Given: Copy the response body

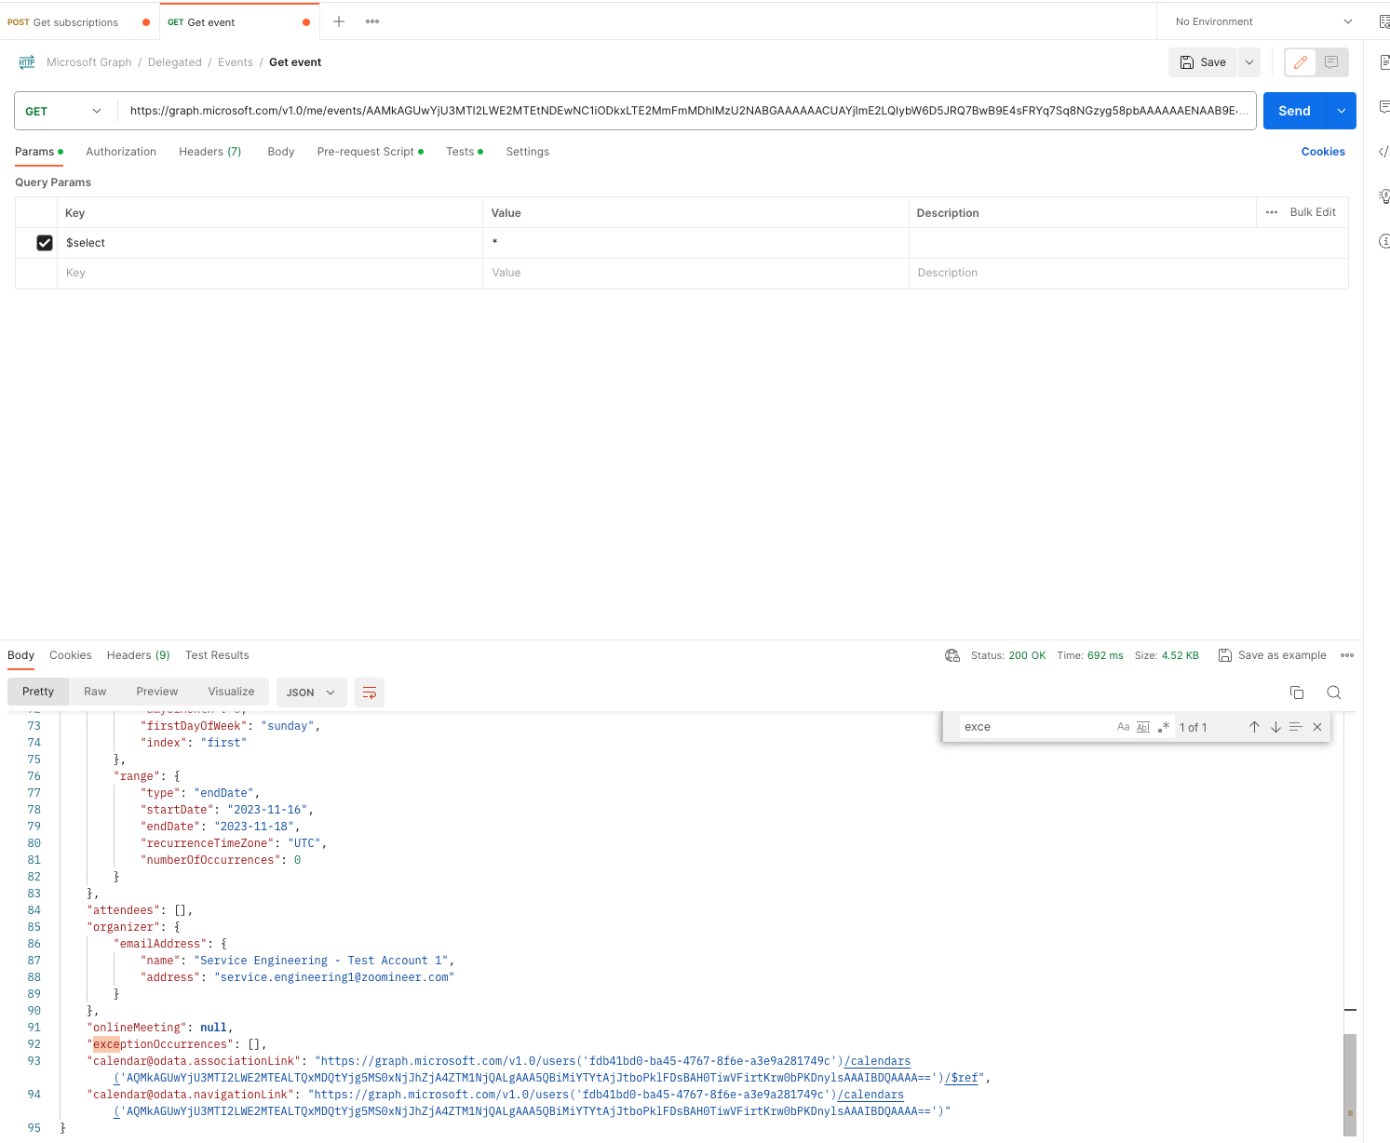Looking at the screenshot, I should coord(1296,693).
